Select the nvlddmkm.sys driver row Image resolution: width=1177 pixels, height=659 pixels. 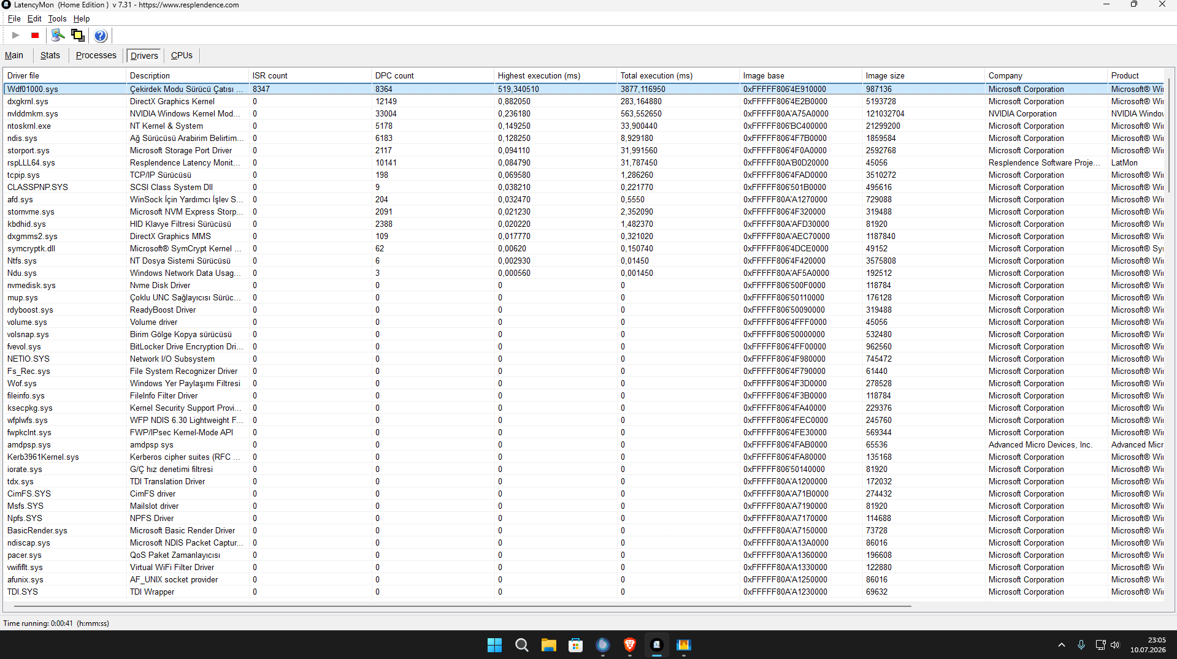(x=583, y=113)
